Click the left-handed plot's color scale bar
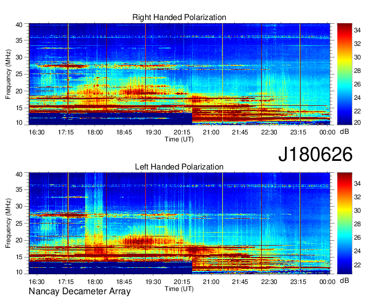This screenshot has width=367, height=298. [x=344, y=223]
